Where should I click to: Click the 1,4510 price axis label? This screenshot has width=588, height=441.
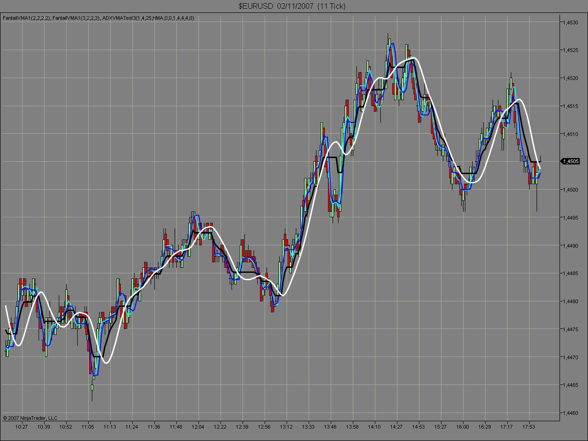[571, 134]
